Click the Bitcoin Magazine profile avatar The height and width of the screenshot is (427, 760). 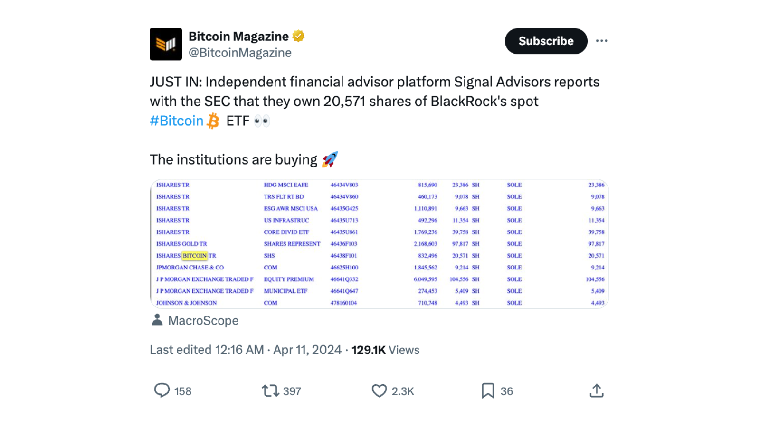tap(166, 44)
